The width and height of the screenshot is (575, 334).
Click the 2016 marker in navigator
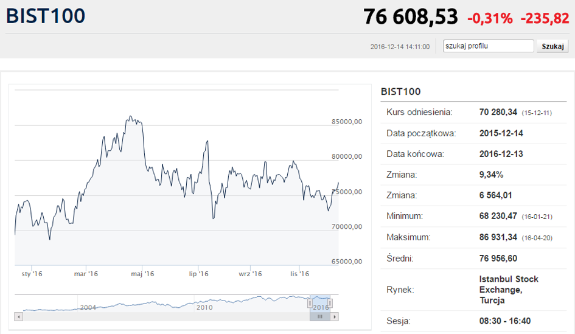321,308
